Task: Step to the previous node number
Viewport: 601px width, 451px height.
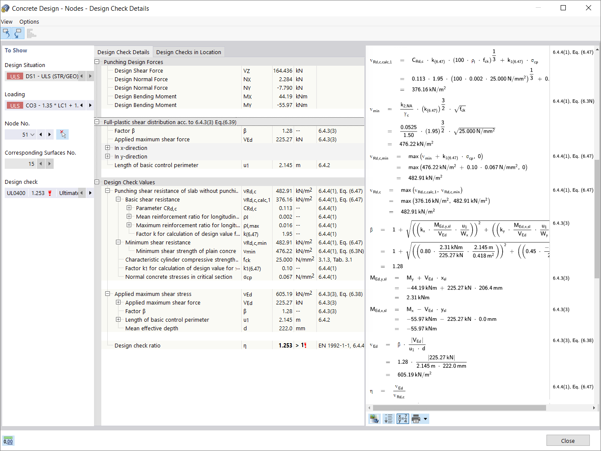Action: click(x=41, y=134)
